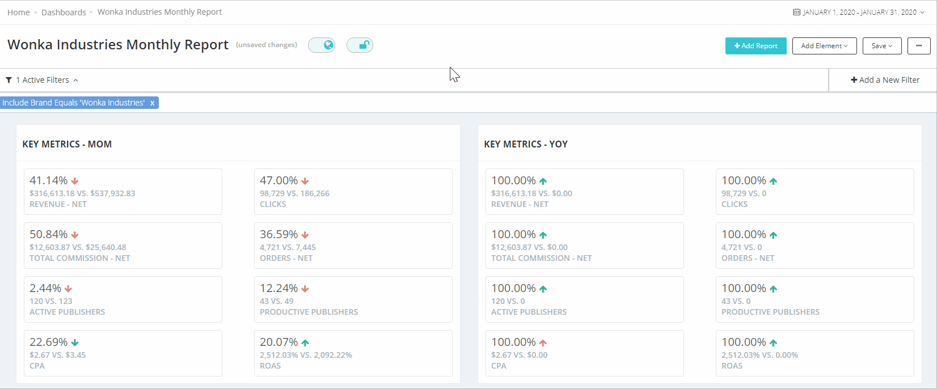The width and height of the screenshot is (937, 389).
Task: Click the Add Report button
Action: (x=756, y=46)
